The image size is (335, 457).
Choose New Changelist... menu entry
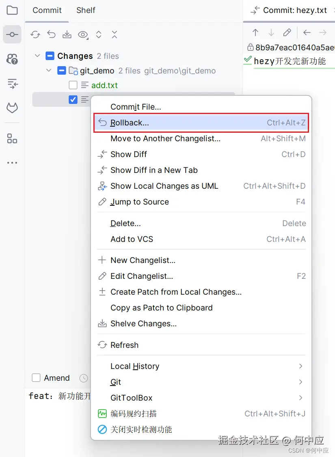point(201,260)
